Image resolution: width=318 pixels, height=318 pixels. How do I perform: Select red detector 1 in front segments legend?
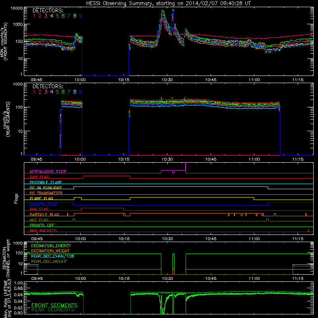coord(34,16)
